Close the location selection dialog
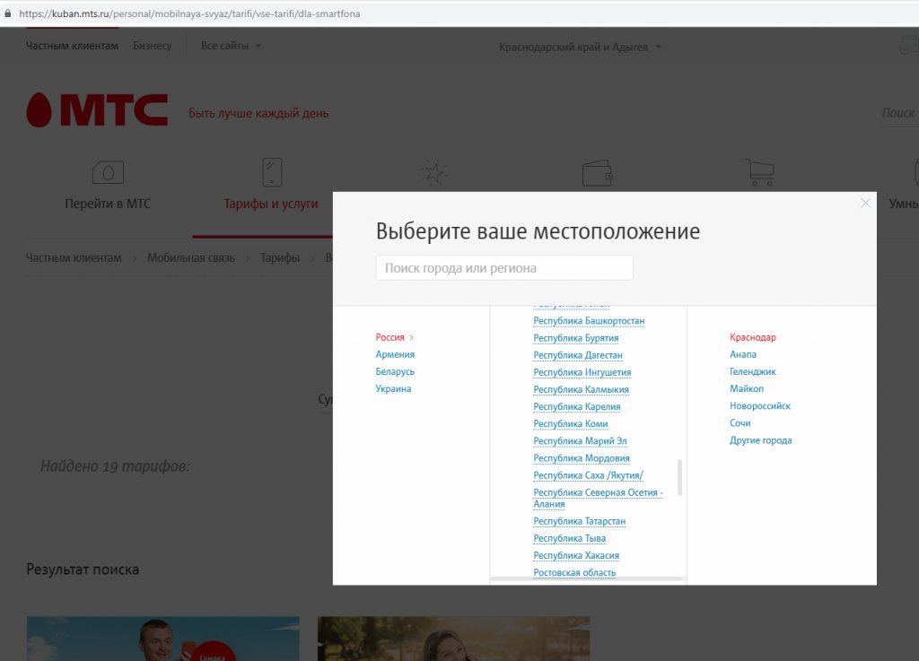 865,203
